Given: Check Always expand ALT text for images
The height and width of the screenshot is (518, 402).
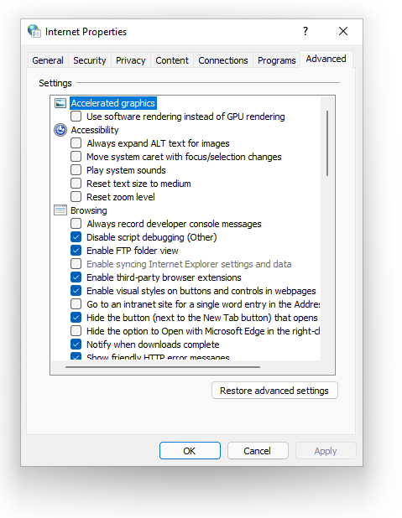Looking at the screenshot, I should click(x=76, y=143).
